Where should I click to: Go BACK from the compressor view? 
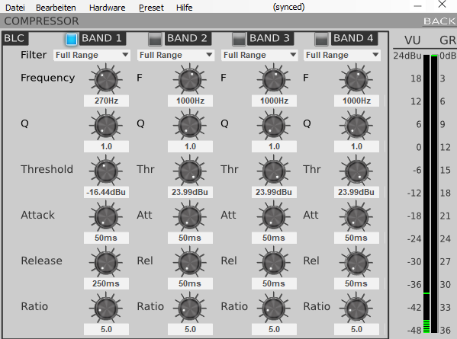click(x=439, y=21)
